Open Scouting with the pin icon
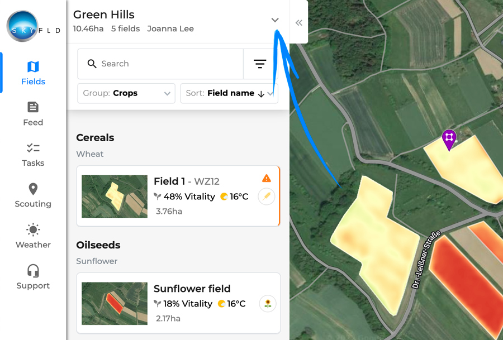Image resolution: width=503 pixels, height=340 pixels. (33, 195)
